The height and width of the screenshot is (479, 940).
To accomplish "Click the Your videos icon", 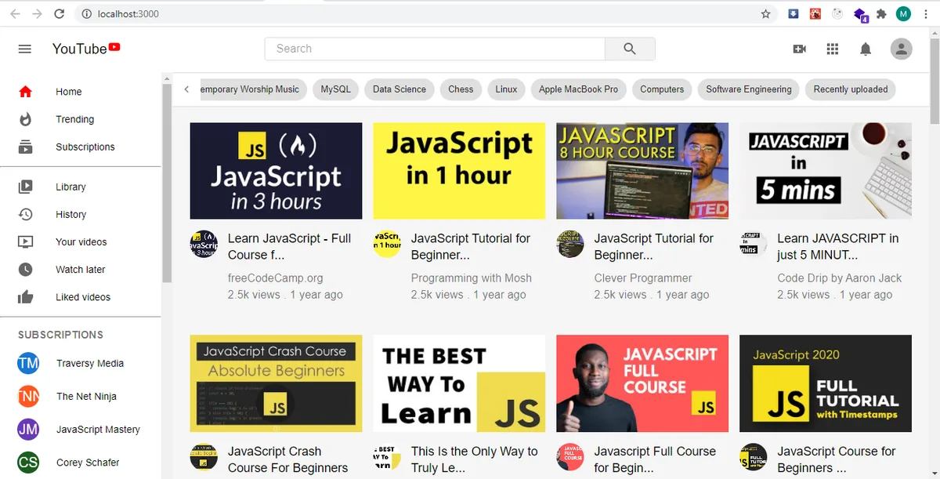I will [x=25, y=241].
